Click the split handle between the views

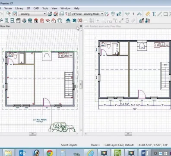click(81, 84)
